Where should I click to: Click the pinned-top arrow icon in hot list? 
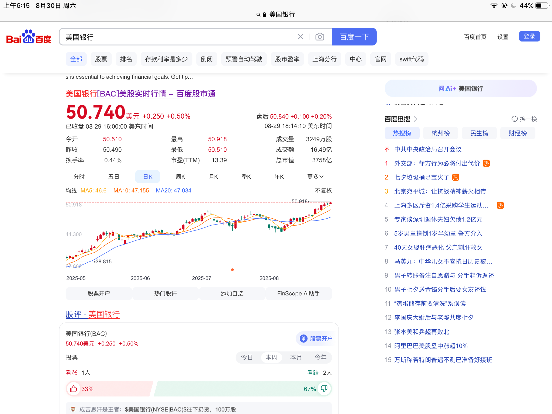[x=387, y=149]
